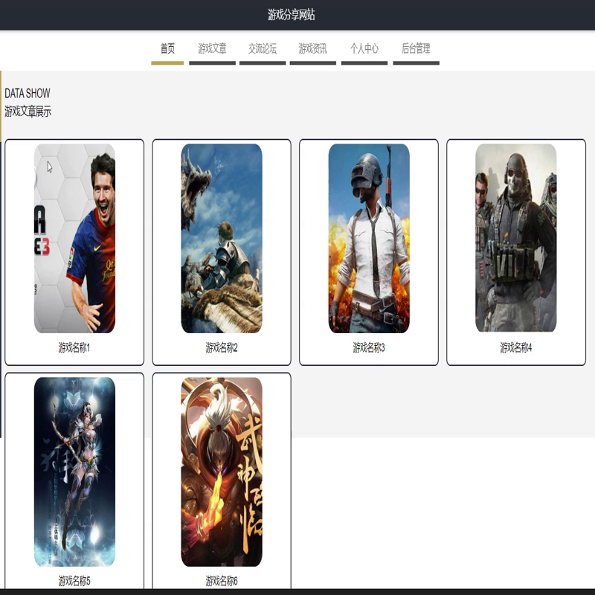Open the 游戏名称2 title link

[222, 347]
